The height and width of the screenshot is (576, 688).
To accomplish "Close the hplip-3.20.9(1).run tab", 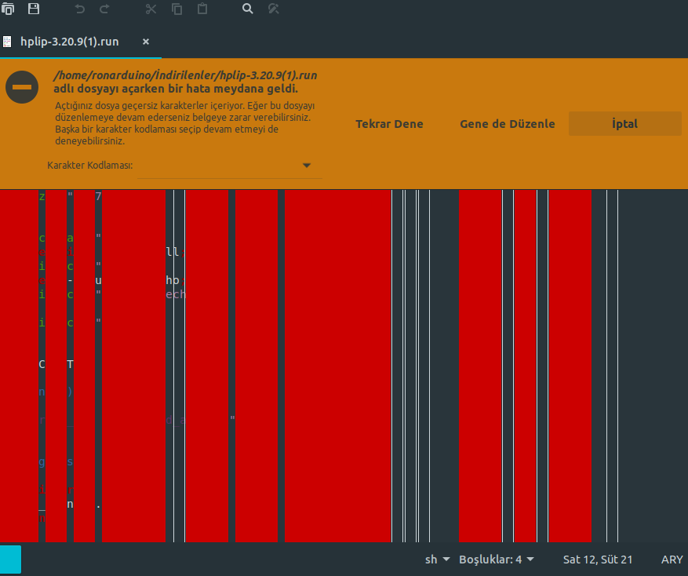I will click(x=145, y=42).
